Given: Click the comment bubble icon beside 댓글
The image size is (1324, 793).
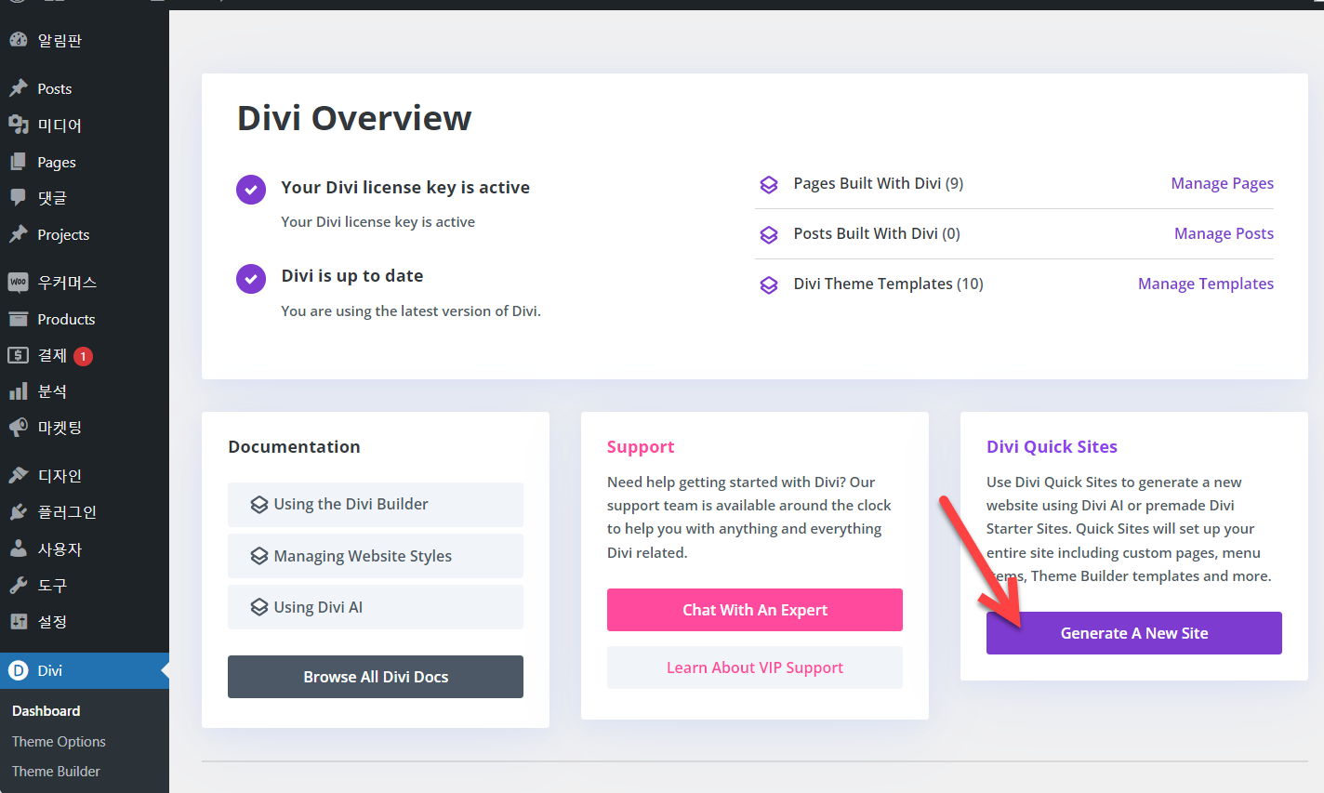Looking at the screenshot, I should tap(19, 198).
